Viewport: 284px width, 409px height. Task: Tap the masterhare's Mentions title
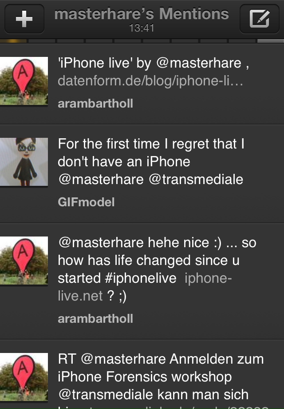click(x=142, y=14)
